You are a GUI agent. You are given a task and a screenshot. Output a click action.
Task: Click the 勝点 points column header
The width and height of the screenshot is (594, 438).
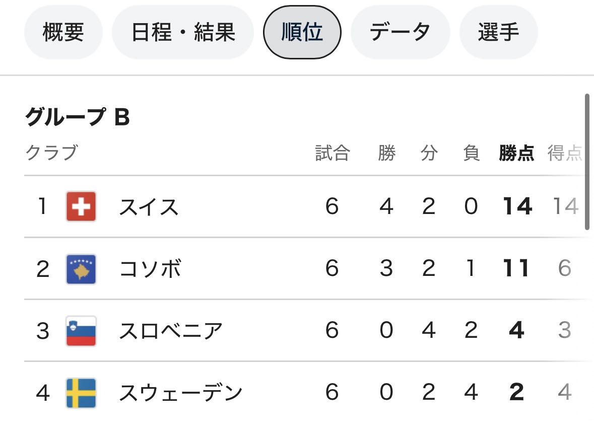tap(516, 153)
